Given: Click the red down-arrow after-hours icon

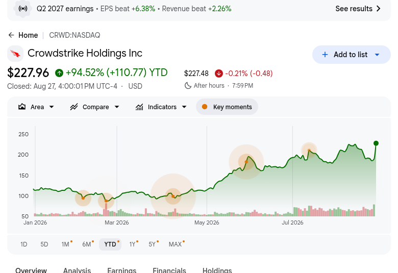Looking at the screenshot, I should point(219,73).
